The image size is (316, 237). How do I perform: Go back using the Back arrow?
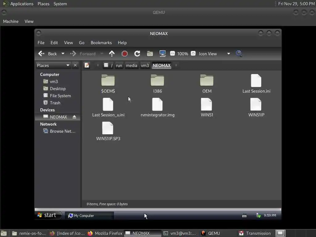[x=47, y=54]
